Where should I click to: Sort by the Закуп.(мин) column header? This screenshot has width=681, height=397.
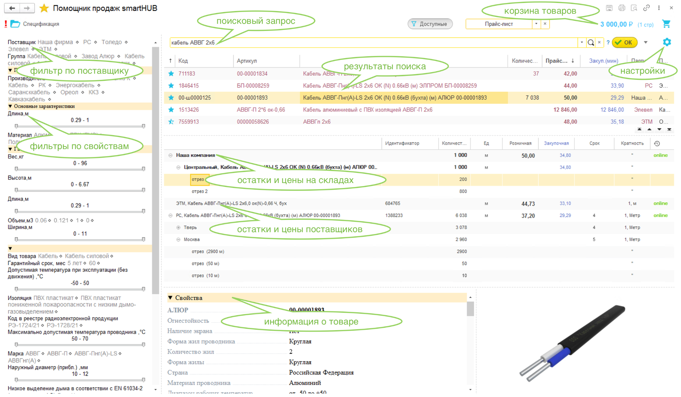coord(604,61)
